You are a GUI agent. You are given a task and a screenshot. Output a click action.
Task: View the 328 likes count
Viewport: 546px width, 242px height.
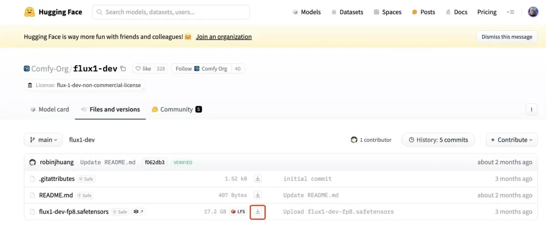[x=161, y=69]
